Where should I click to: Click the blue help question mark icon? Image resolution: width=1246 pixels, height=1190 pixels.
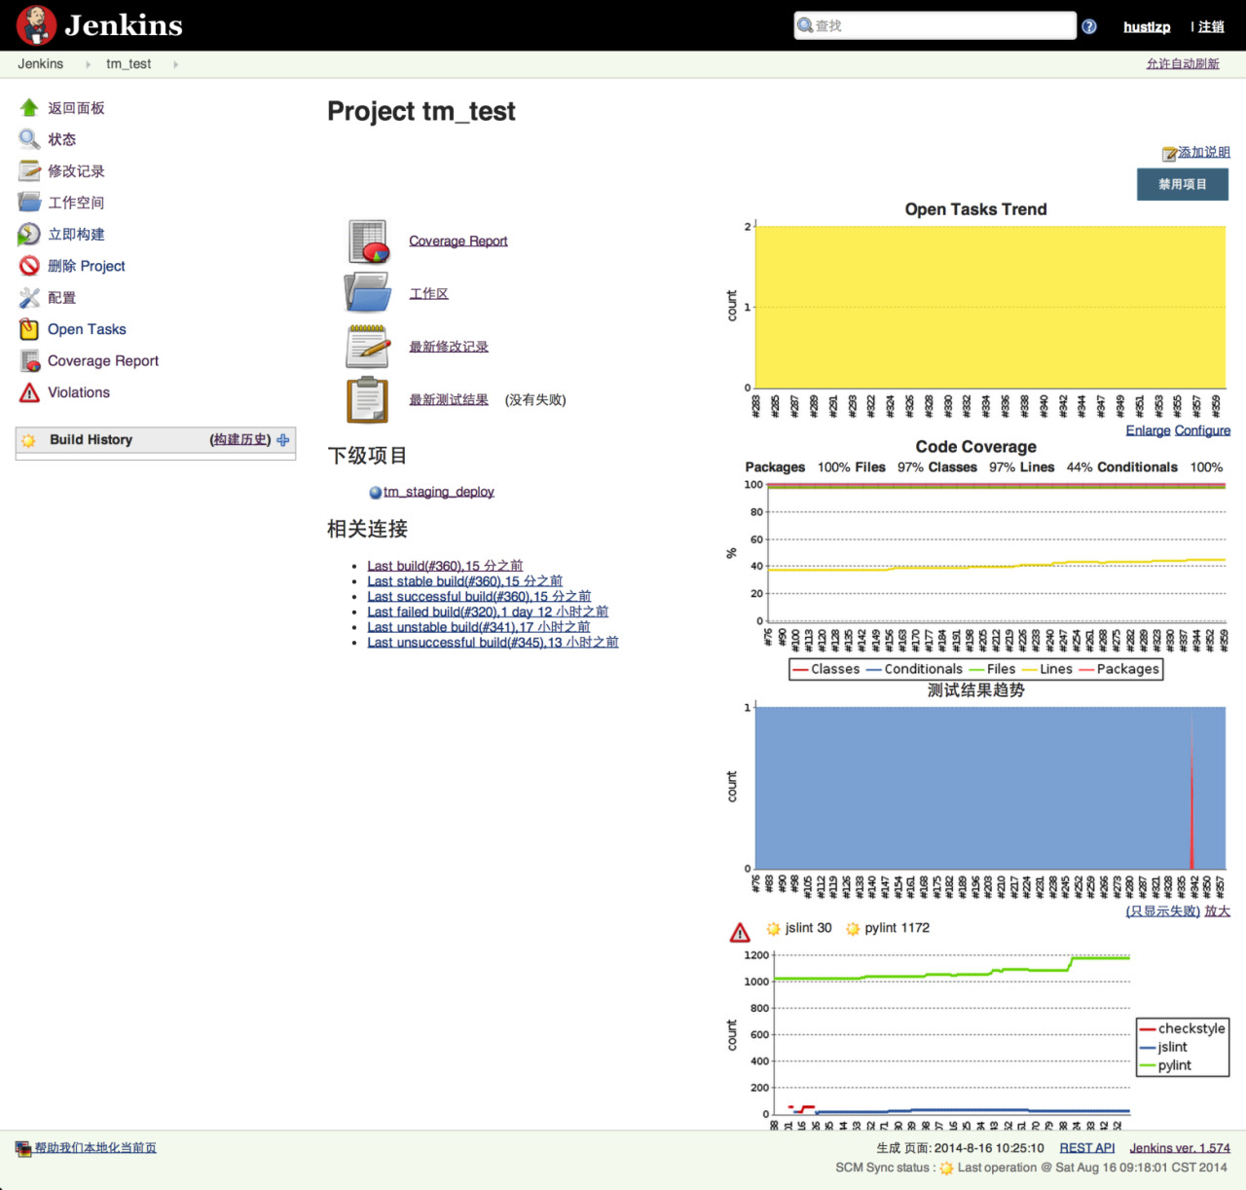pos(1089,27)
